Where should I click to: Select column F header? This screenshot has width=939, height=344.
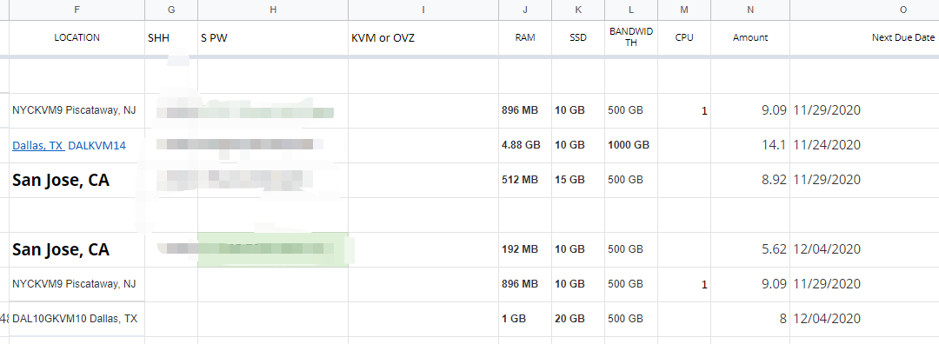point(77,10)
